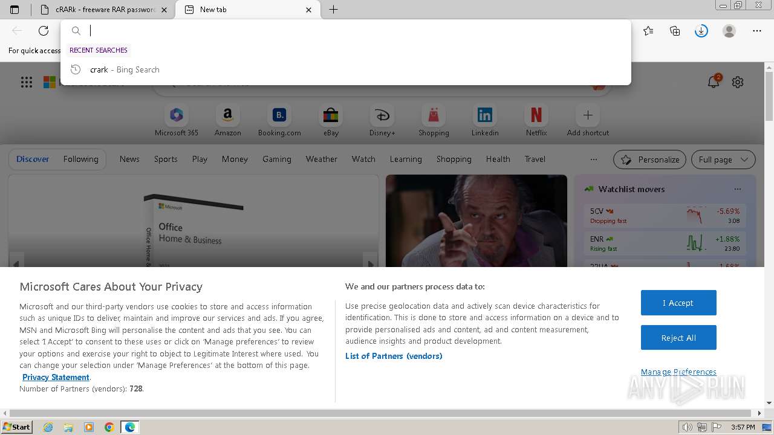
Task: Click the Personalize button
Action: 649,159
